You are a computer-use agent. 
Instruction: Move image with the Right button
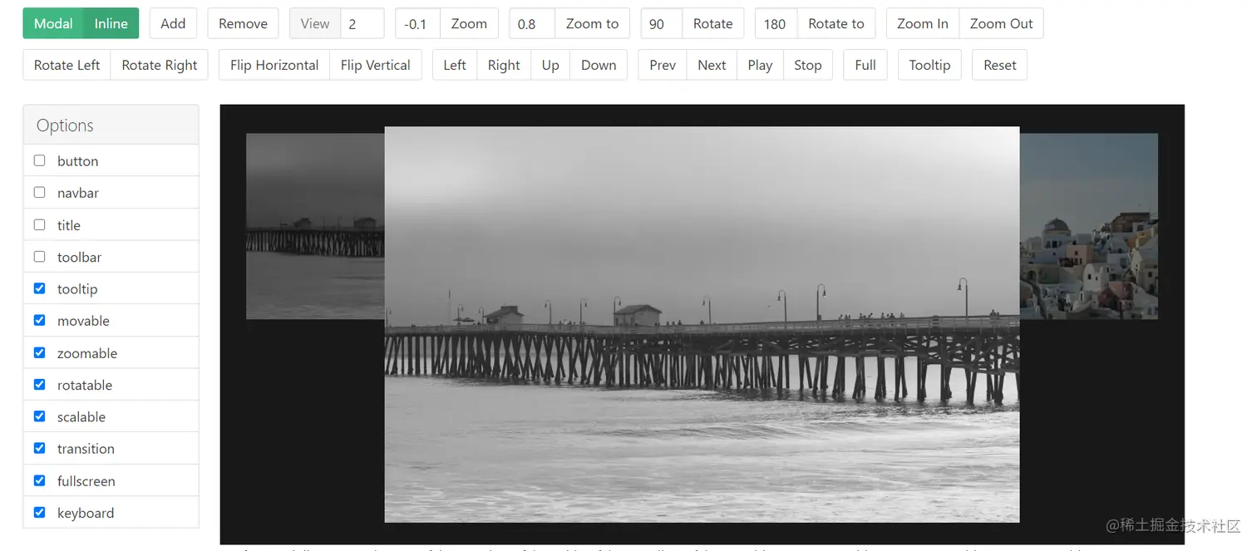[504, 65]
